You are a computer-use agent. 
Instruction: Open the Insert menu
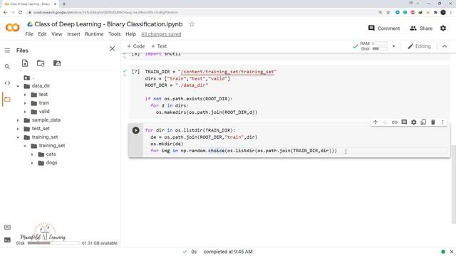pos(73,34)
